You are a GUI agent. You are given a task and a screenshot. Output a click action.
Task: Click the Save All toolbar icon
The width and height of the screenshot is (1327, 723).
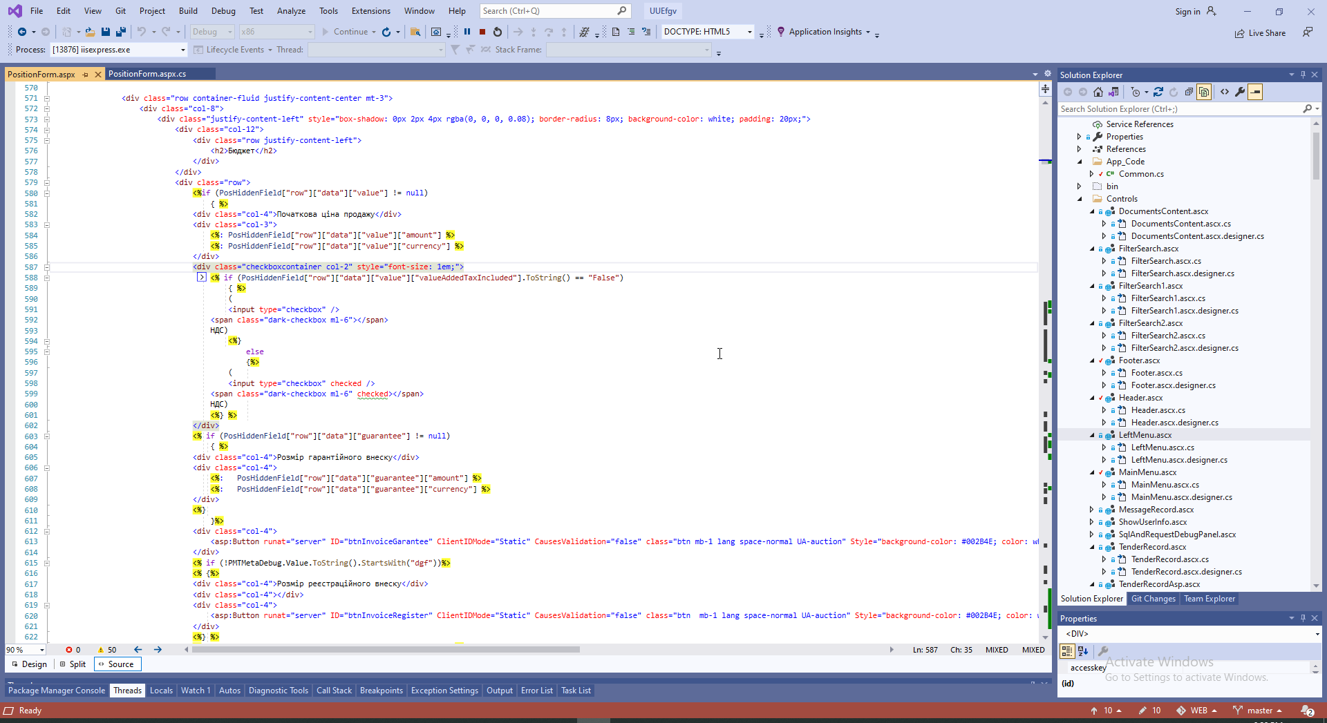pyautogui.click(x=121, y=32)
